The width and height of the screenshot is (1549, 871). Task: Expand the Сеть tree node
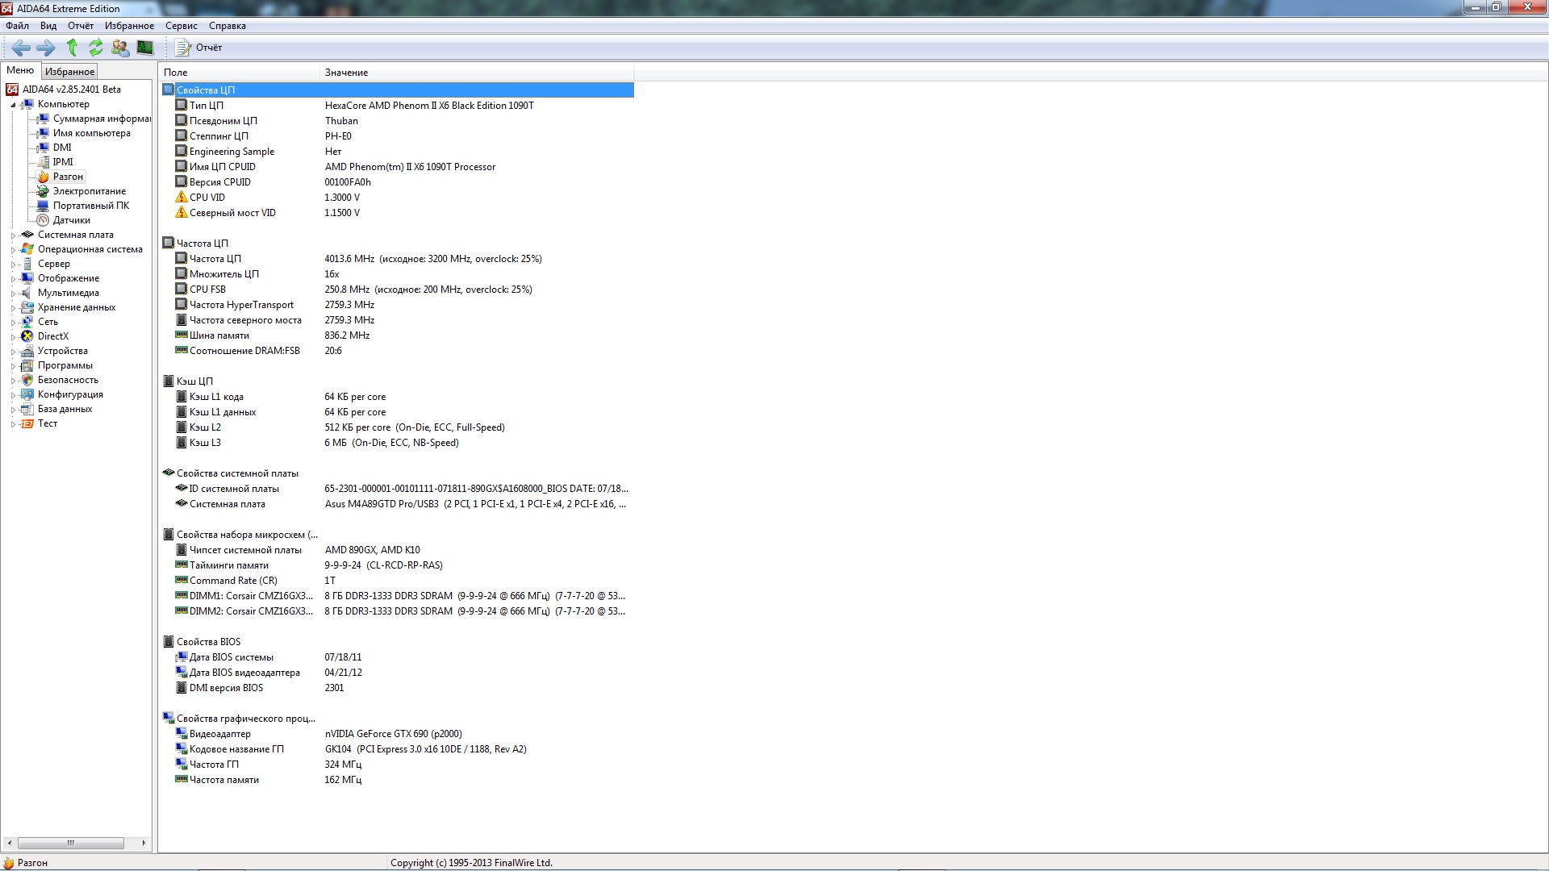coord(13,323)
